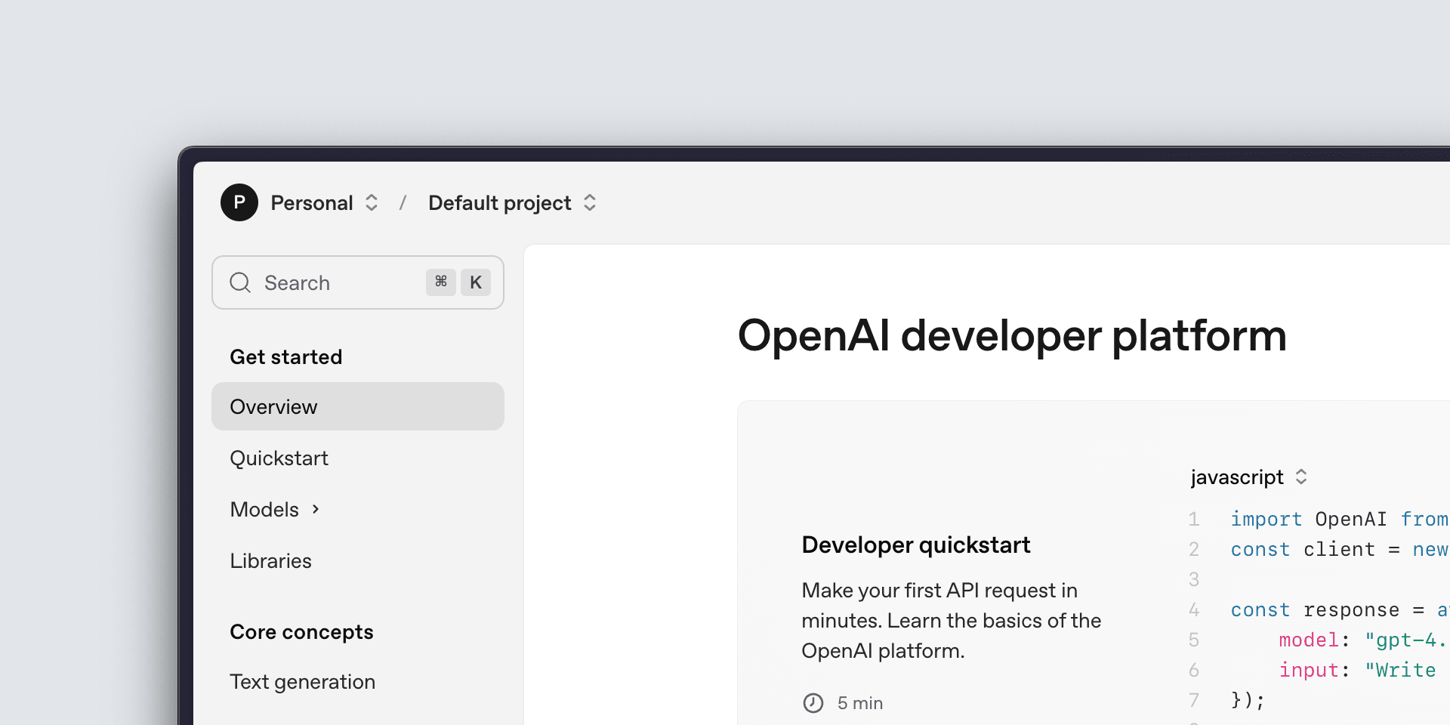Click the Get started section heading
This screenshot has height=725, width=1450.
click(285, 356)
